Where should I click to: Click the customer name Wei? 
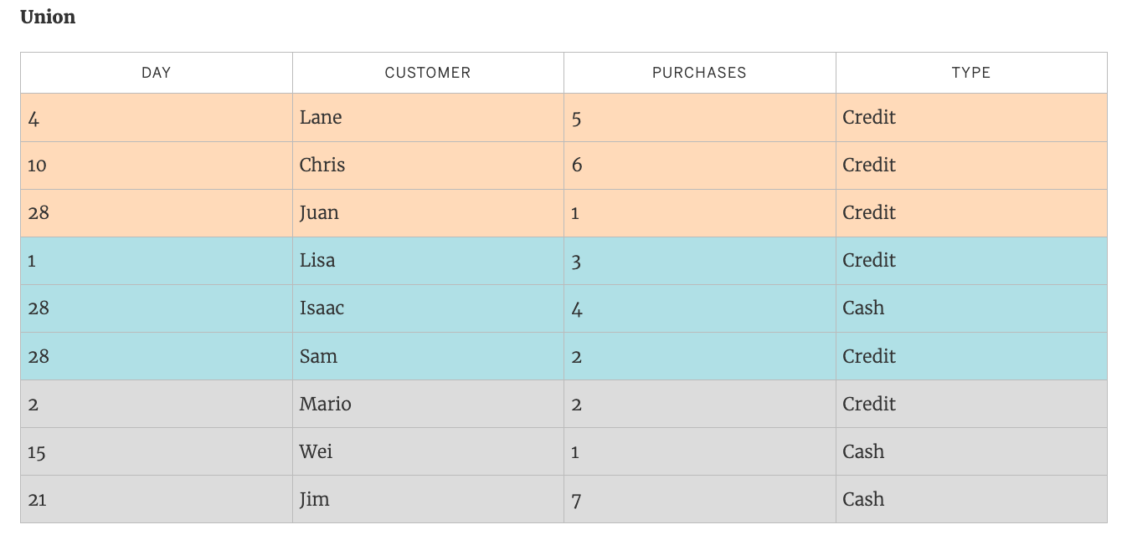click(x=316, y=452)
